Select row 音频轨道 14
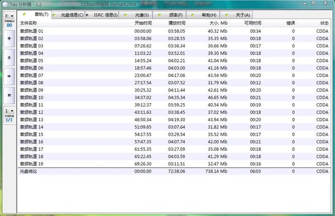Screen dimensions: 335x216 pos(174,127)
